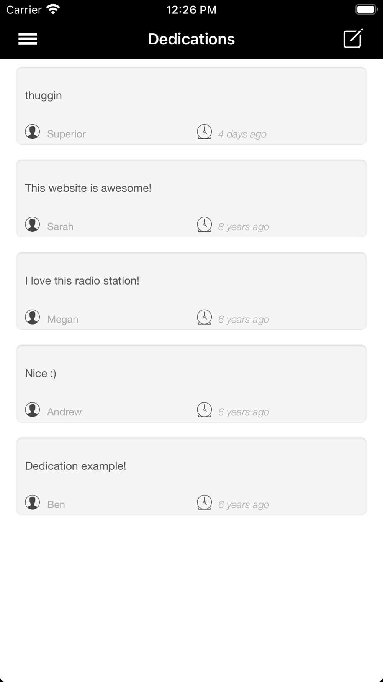This screenshot has height=682, width=383.
Task: Click the user avatar next to Megan
Action: pos(33,317)
